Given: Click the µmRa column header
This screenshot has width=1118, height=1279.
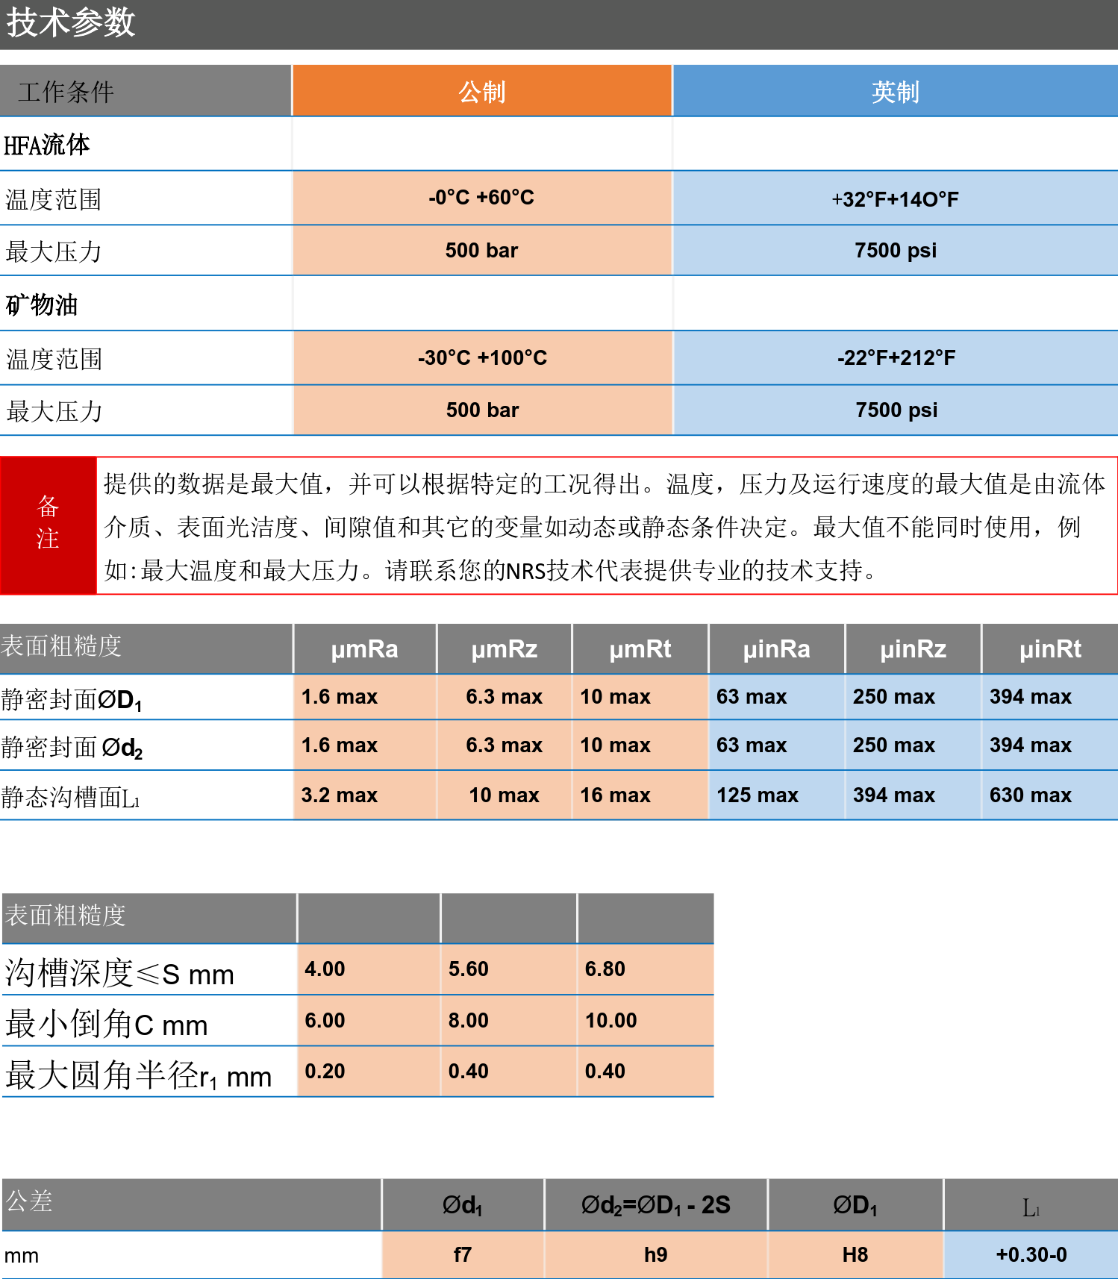Looking at the screenshot, I should pos(364,649).
